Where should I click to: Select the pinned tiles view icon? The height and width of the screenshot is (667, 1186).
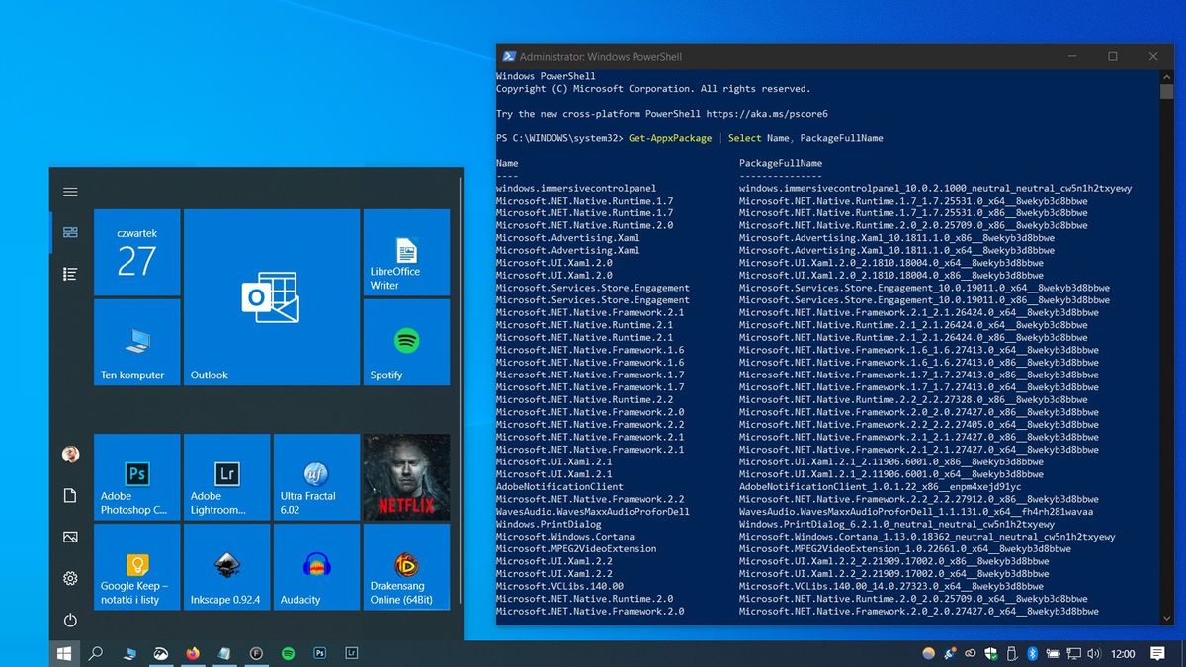coord(70,232)
